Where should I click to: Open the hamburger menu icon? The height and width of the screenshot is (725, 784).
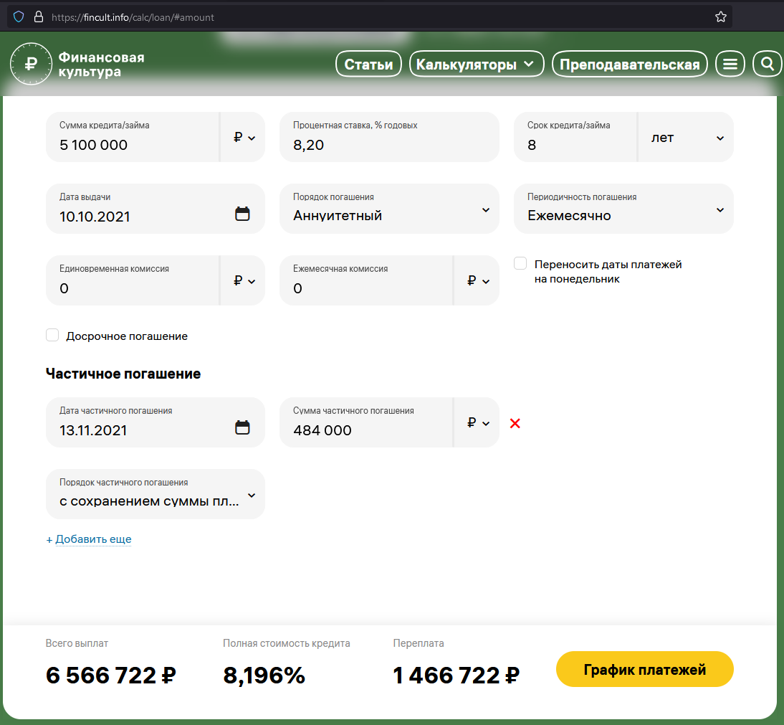pos(730,64)
